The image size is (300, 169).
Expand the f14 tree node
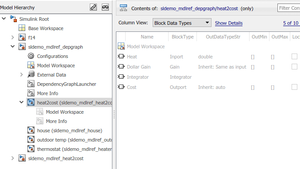[13, 37]
